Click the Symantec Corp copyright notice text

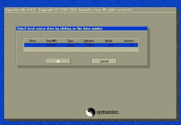coord(85,10)
